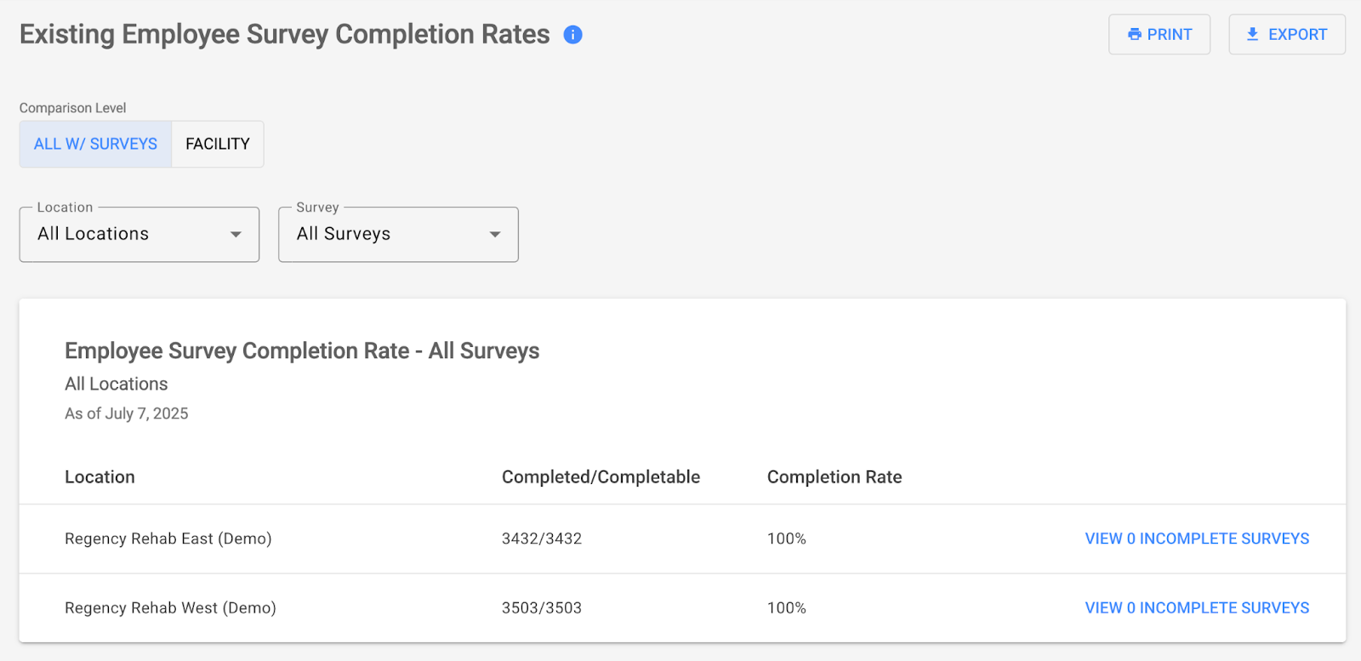Open the Survey dropdown showing All Surveys
Screen dimensions: 1361x661
[x=387, y=235]
